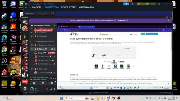Open Discord activities button in voice panel
The width and height of the screenshot is (180, 101).
52,83
